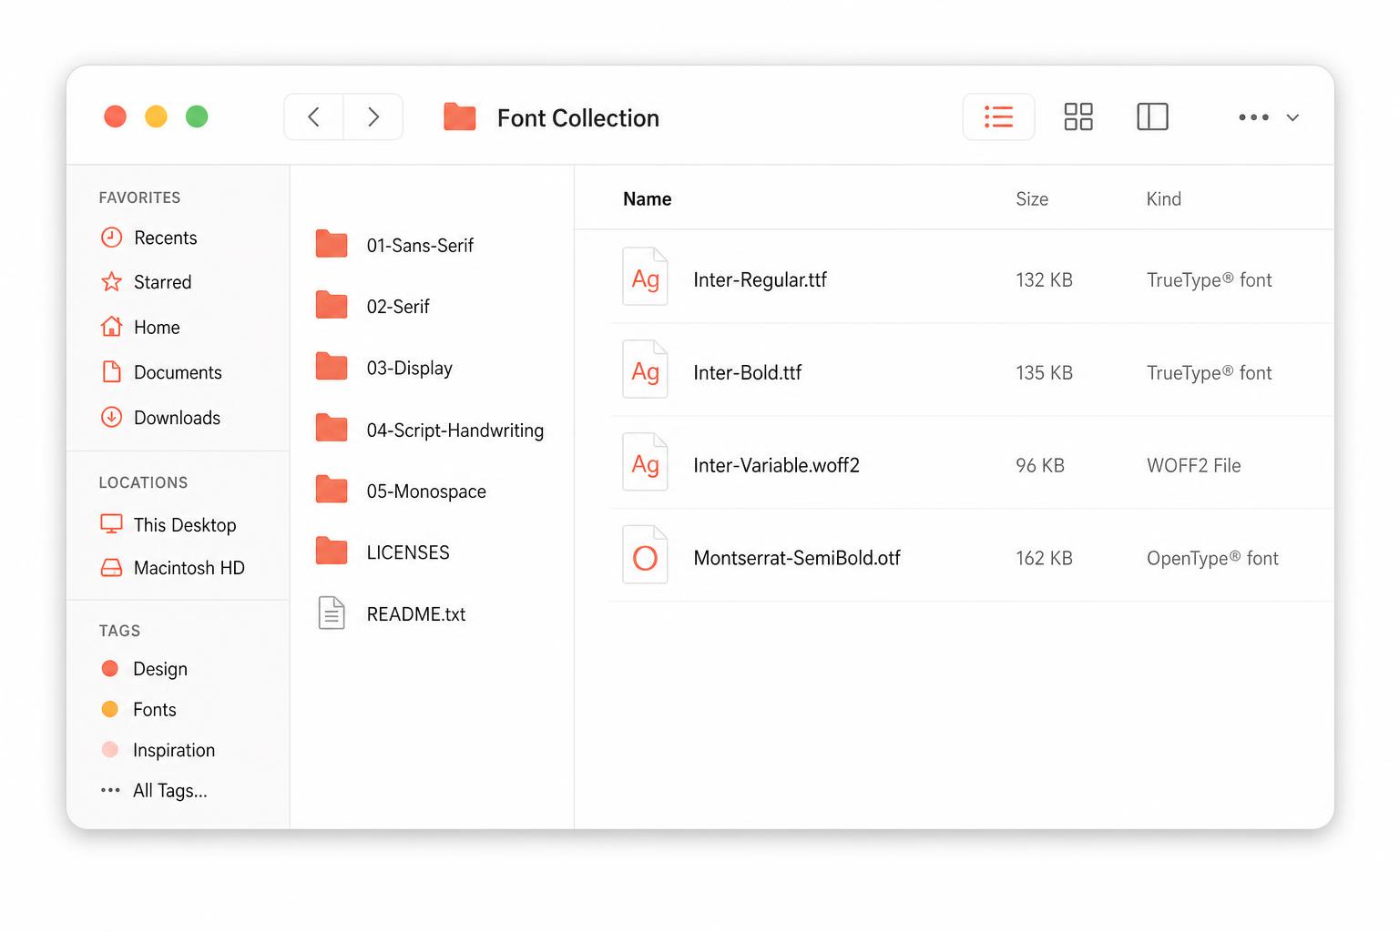Click the Inter-Regular.ttf font preview icon
This screenshot has width=1399, height=932.
point(645,277)
